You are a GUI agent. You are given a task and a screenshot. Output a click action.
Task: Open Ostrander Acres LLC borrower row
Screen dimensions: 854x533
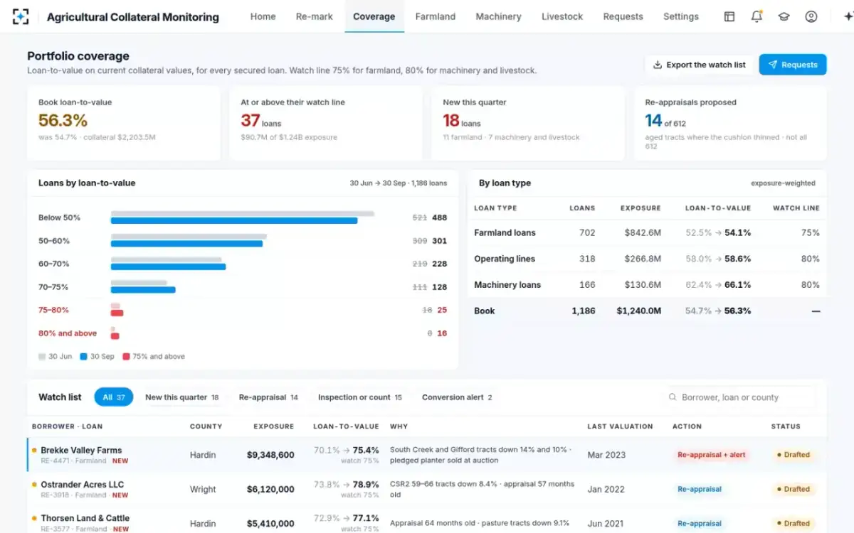click(x=427, y=489)
